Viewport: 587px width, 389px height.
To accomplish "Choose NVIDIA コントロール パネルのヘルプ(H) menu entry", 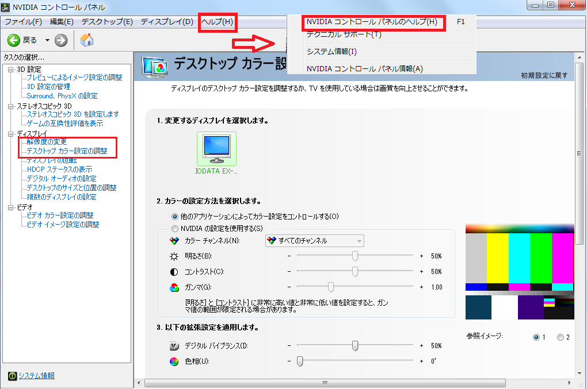I will click(x=372, y=22).
